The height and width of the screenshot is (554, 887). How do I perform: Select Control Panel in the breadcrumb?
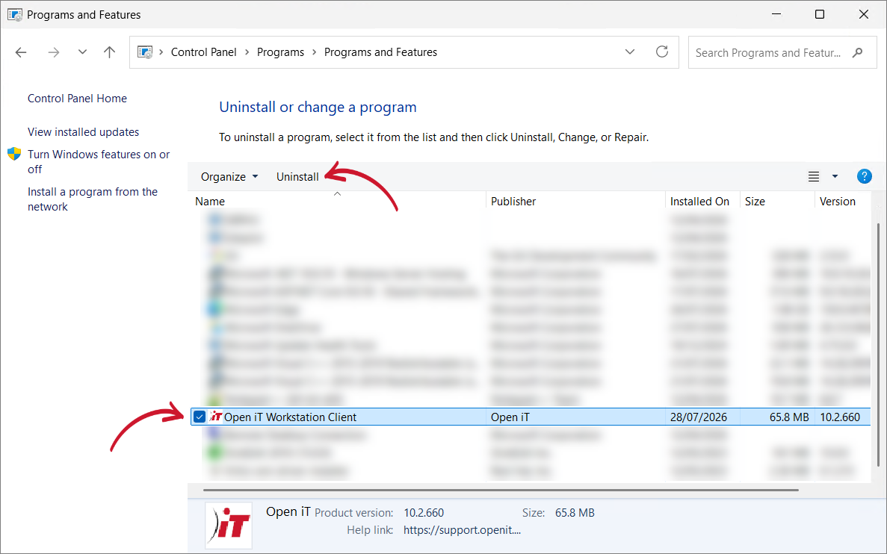pyautogui.click(x=204, y=52)
